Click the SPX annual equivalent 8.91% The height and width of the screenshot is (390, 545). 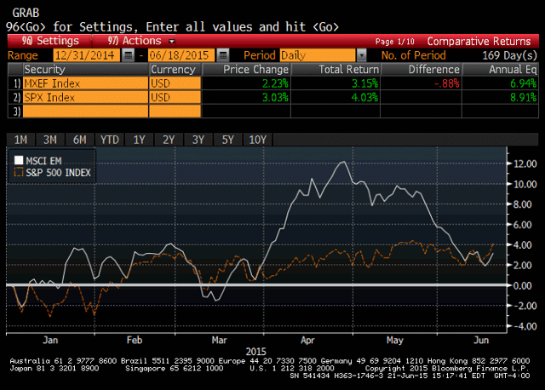523,97
